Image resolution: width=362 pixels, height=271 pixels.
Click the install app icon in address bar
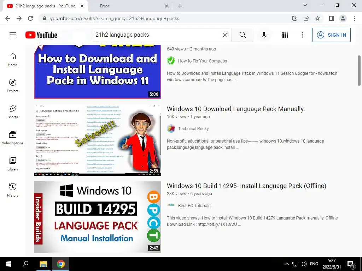tap(295, 18)
